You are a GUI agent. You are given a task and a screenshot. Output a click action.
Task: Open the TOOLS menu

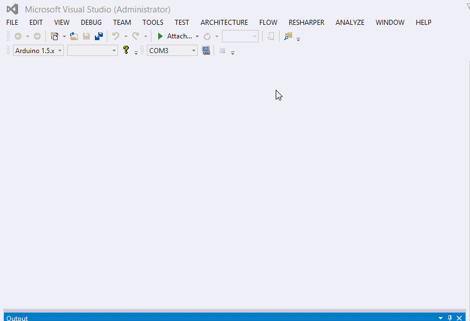click(x=153, y=23)
